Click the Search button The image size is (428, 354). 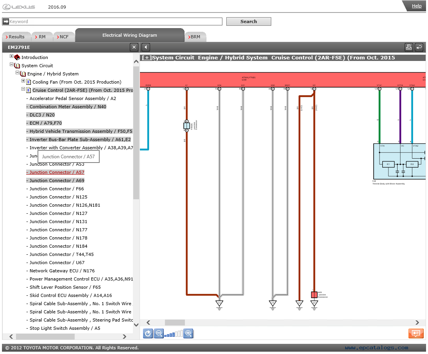[x=249, y=21]
